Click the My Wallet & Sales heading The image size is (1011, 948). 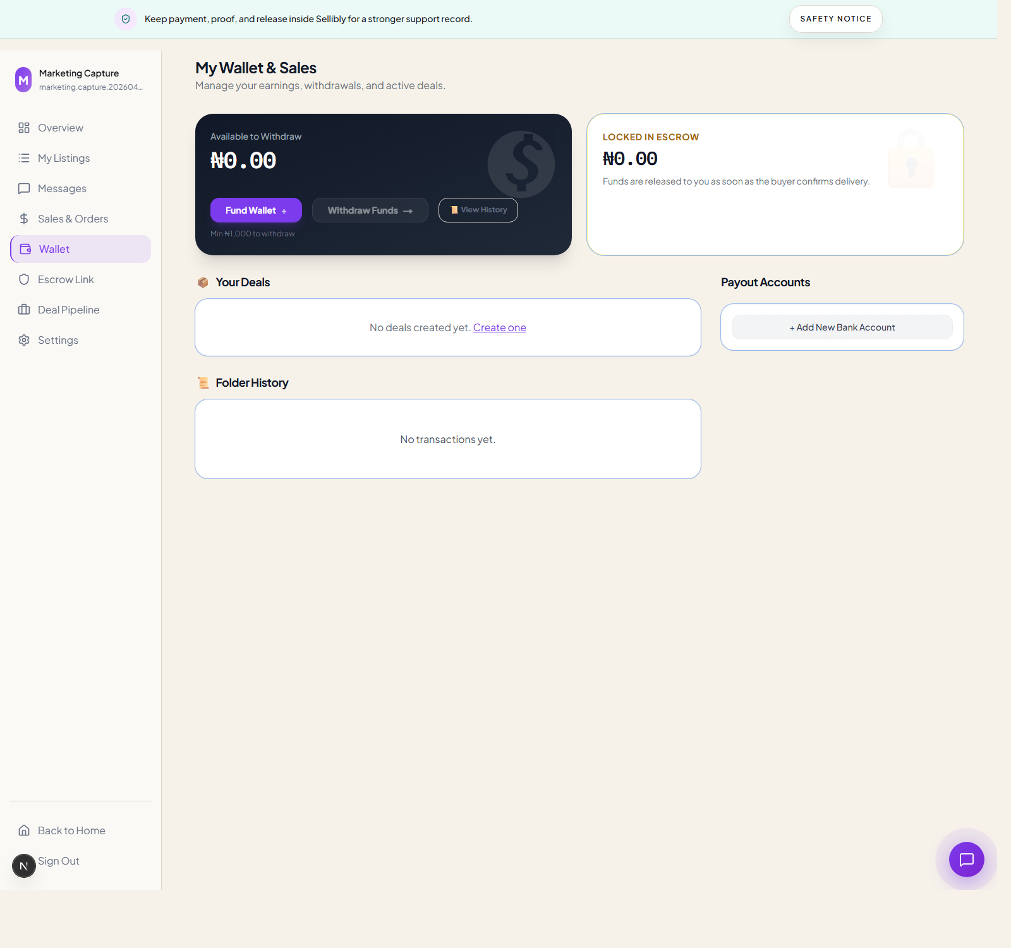[x=256, y=68]
